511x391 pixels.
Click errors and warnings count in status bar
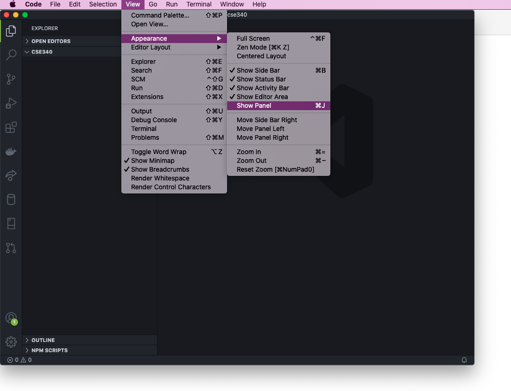pyautogui.click(x=19, y=360)
